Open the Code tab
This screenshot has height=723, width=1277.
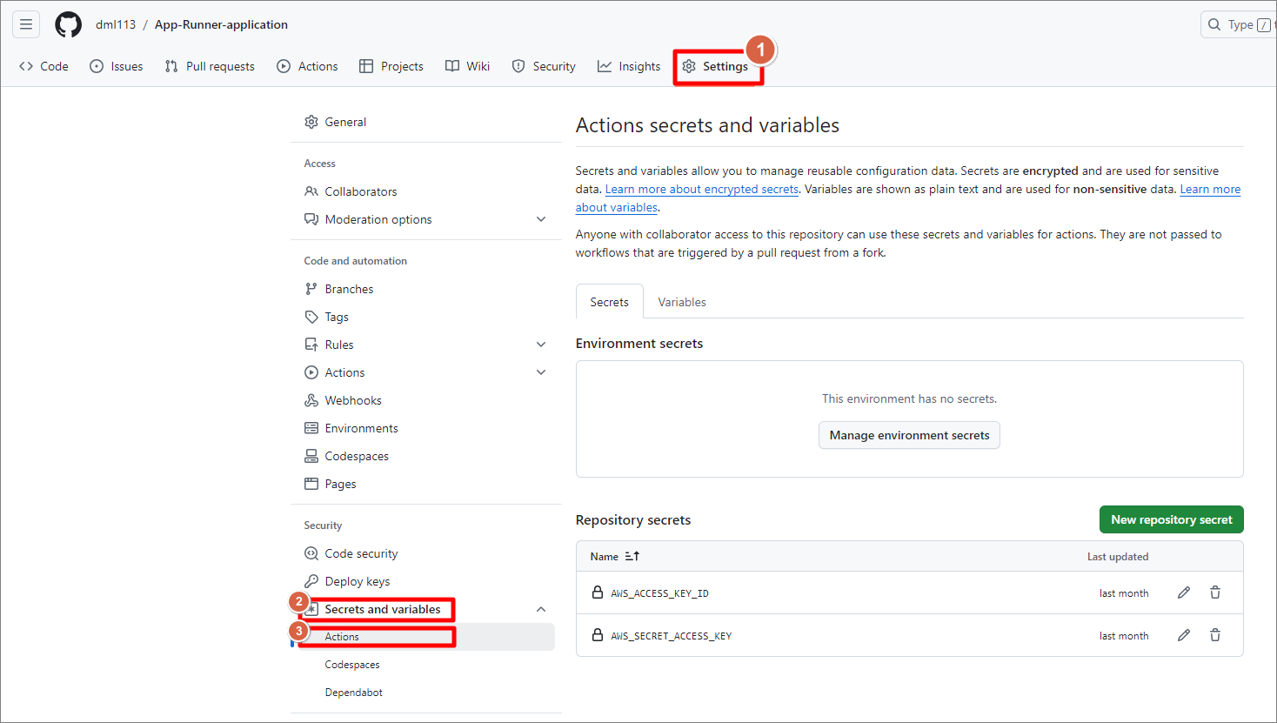pyautogui.click(x=43, y=66)
